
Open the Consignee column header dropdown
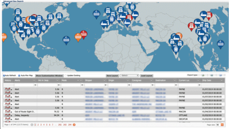tap(151, 80)
